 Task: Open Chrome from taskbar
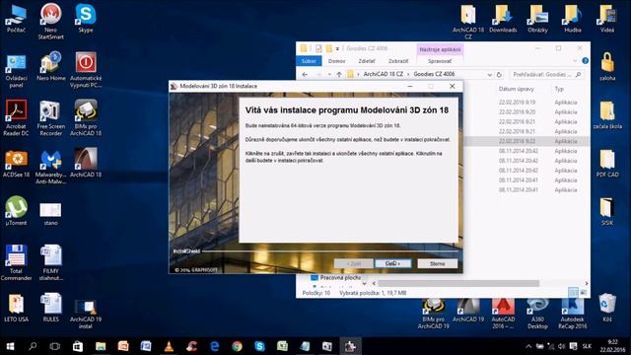pos(237,346)
